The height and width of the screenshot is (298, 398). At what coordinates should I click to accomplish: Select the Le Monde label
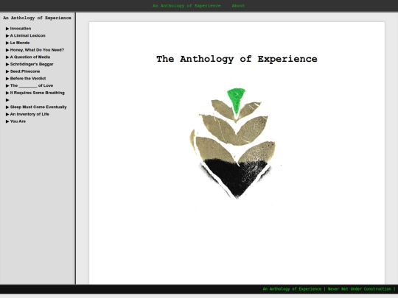coord(20,43)
